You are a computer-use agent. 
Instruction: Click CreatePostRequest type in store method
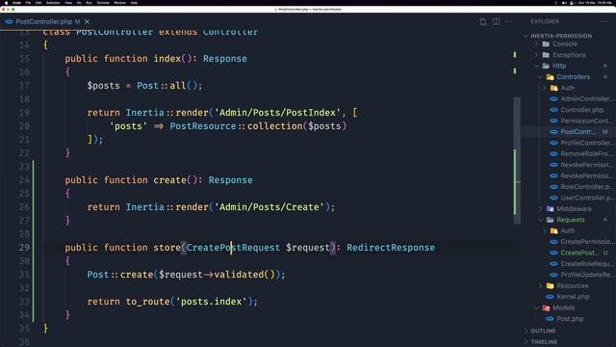pyautogui.click(x=233, y=248)
